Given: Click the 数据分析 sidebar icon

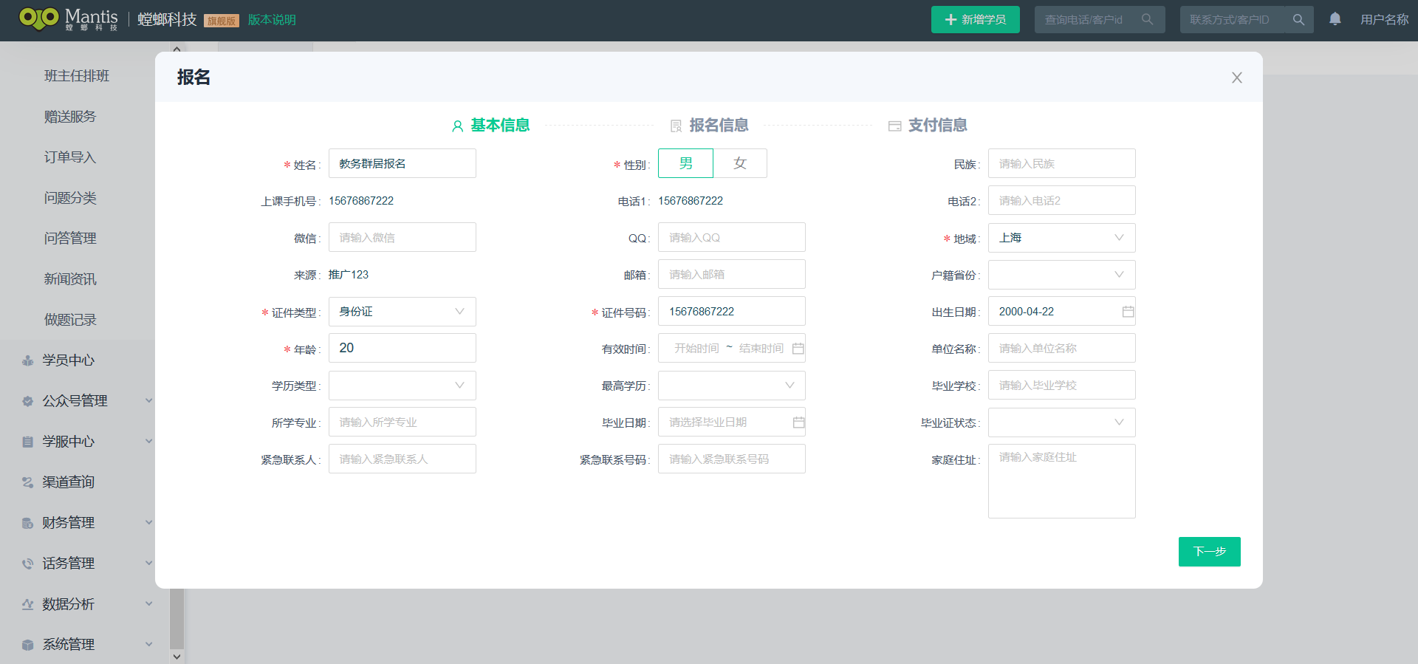Looking at the screenshot, I should point(27,604).
